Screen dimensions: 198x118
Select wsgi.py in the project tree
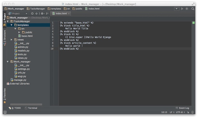[x=20, y=77]
